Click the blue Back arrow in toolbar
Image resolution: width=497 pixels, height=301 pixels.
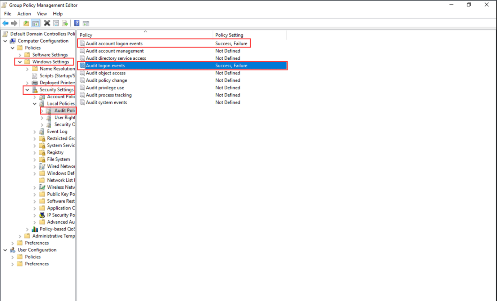pyautogui.click(x=5, y=23)
